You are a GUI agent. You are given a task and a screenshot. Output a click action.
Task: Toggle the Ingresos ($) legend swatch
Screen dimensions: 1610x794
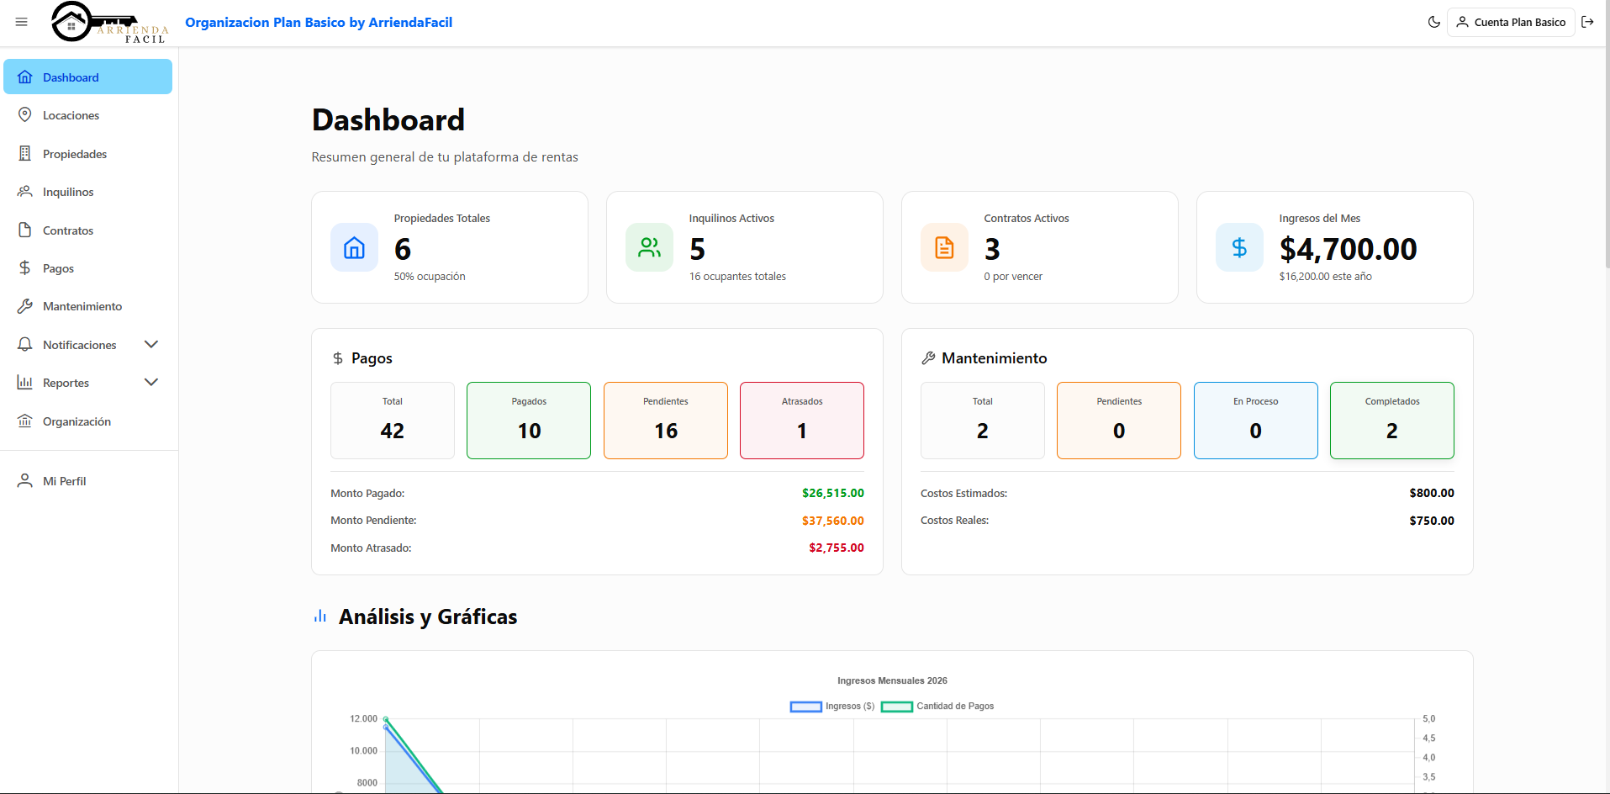click(806, 707)
